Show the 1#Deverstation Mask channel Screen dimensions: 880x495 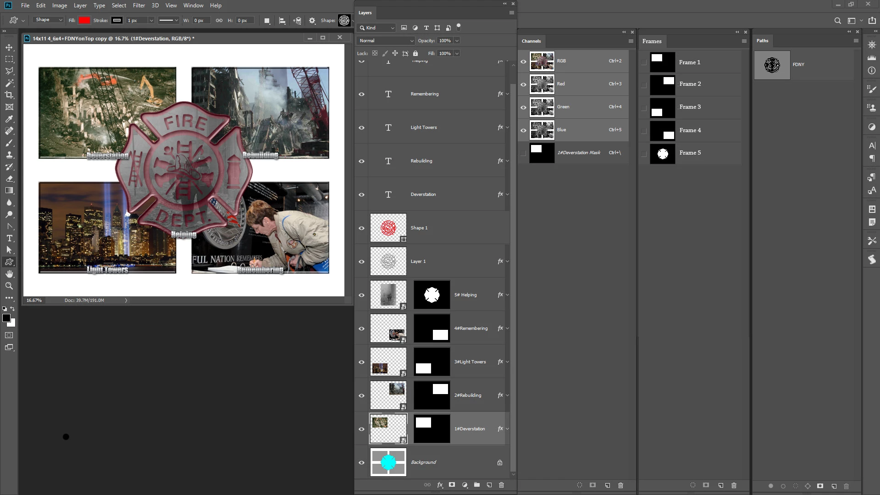[x=523, y=153]
